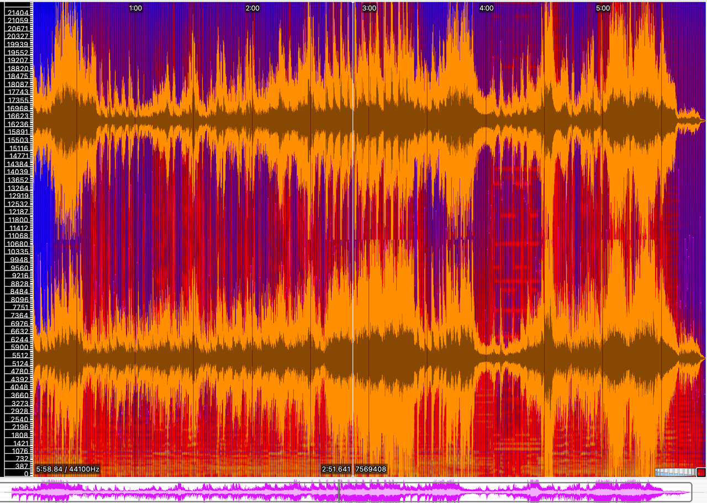Click the 10680 frequency scale label
The image size is (707, 503).
pyautogui.click(x=18, y=243)
